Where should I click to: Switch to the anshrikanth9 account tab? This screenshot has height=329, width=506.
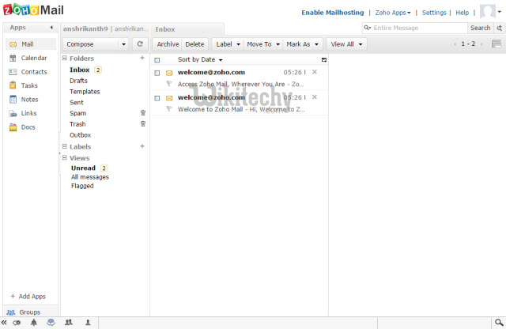point(105,28)
